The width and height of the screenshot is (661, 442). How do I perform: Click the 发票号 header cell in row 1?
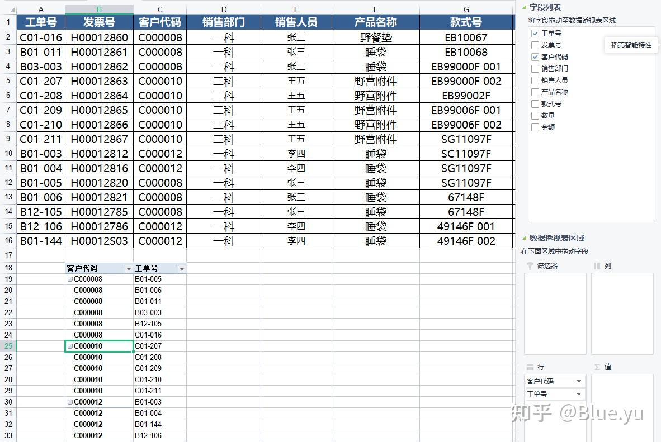coord(99,22)
